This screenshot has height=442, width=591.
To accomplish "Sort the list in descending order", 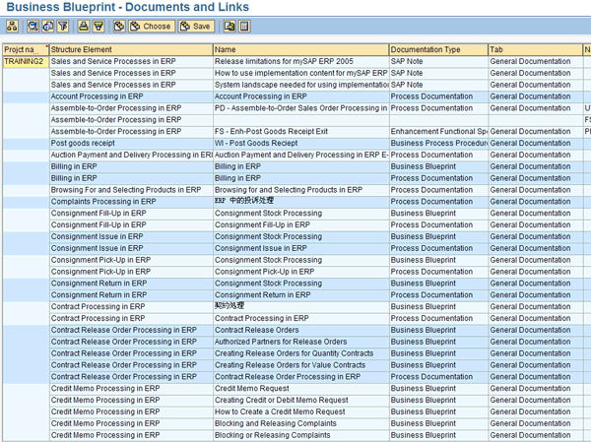I will point(98,27).
